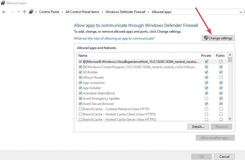The width and height of the screenshot is (245, 160).
Task: Enable BranchCache Hosted Cache Client checkbox
Action: click(x=80, y=114)
